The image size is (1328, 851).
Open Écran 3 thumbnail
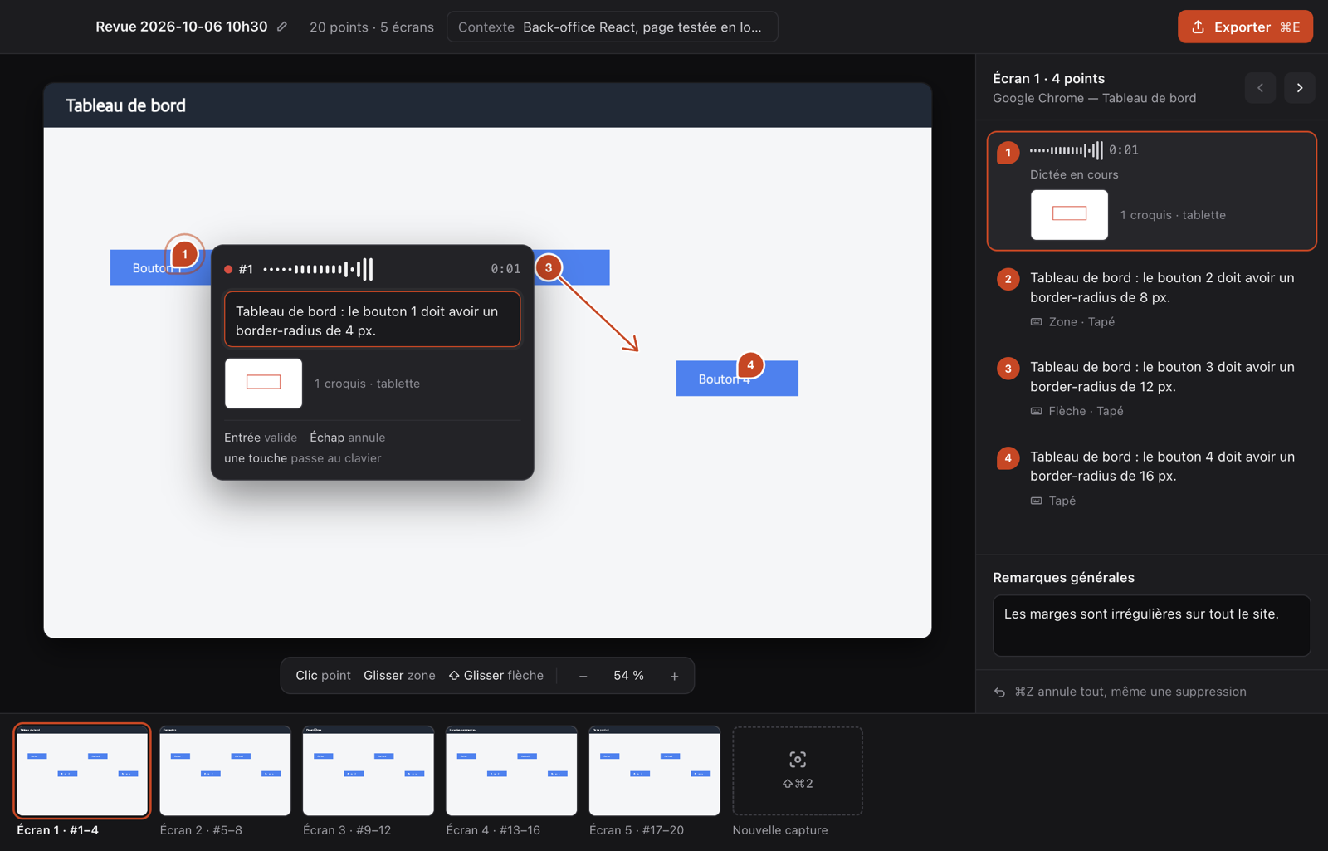coord(369,770)
